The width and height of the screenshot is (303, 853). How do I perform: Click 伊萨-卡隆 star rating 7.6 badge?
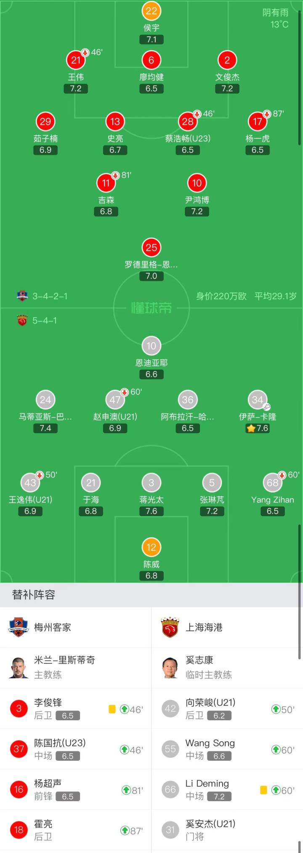[258, 428]
